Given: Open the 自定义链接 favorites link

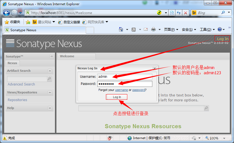Looking at the screenshot, I should pyautogui.click(x=69, y=22).
